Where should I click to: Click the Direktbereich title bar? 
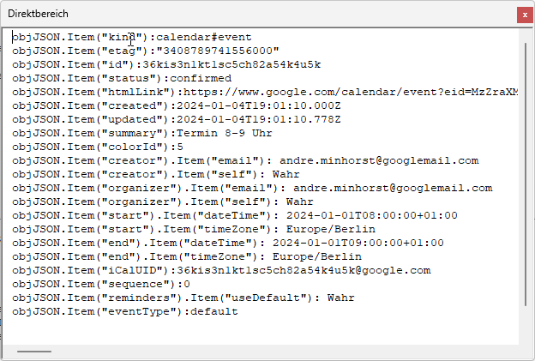coord(257,15)
